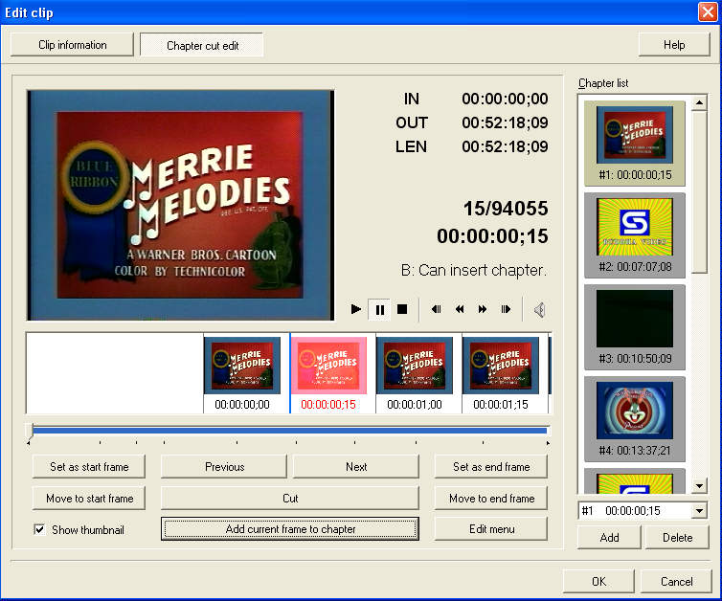
Task: Click the IN timecode 00:00:00;00
Action: (505, 99)
